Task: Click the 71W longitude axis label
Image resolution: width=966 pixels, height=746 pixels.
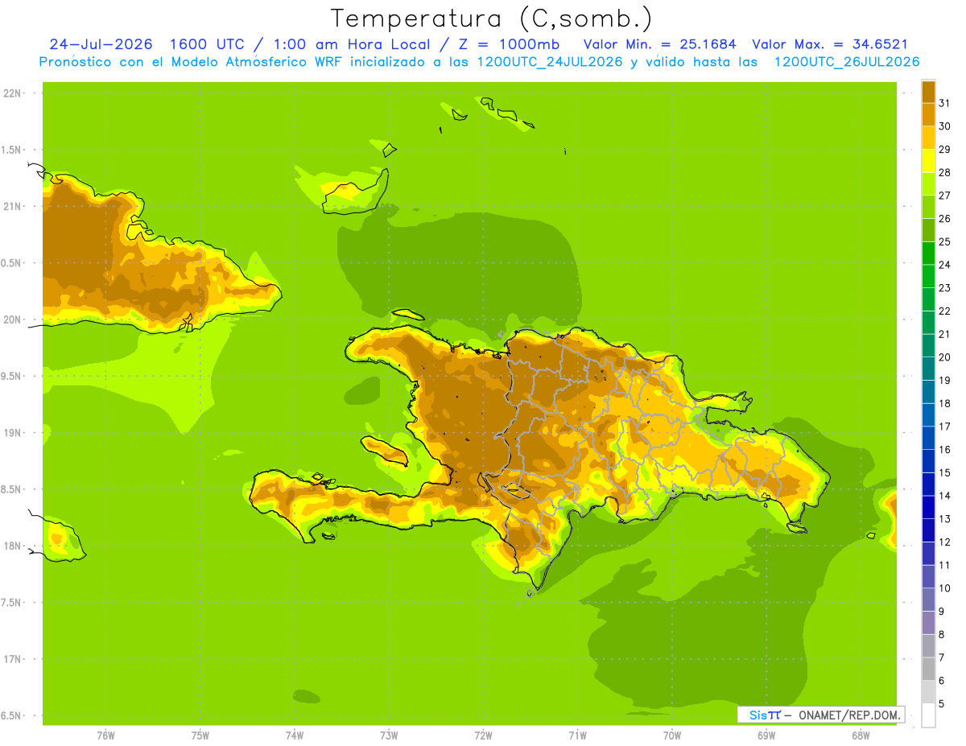Action: coord(577,736)
